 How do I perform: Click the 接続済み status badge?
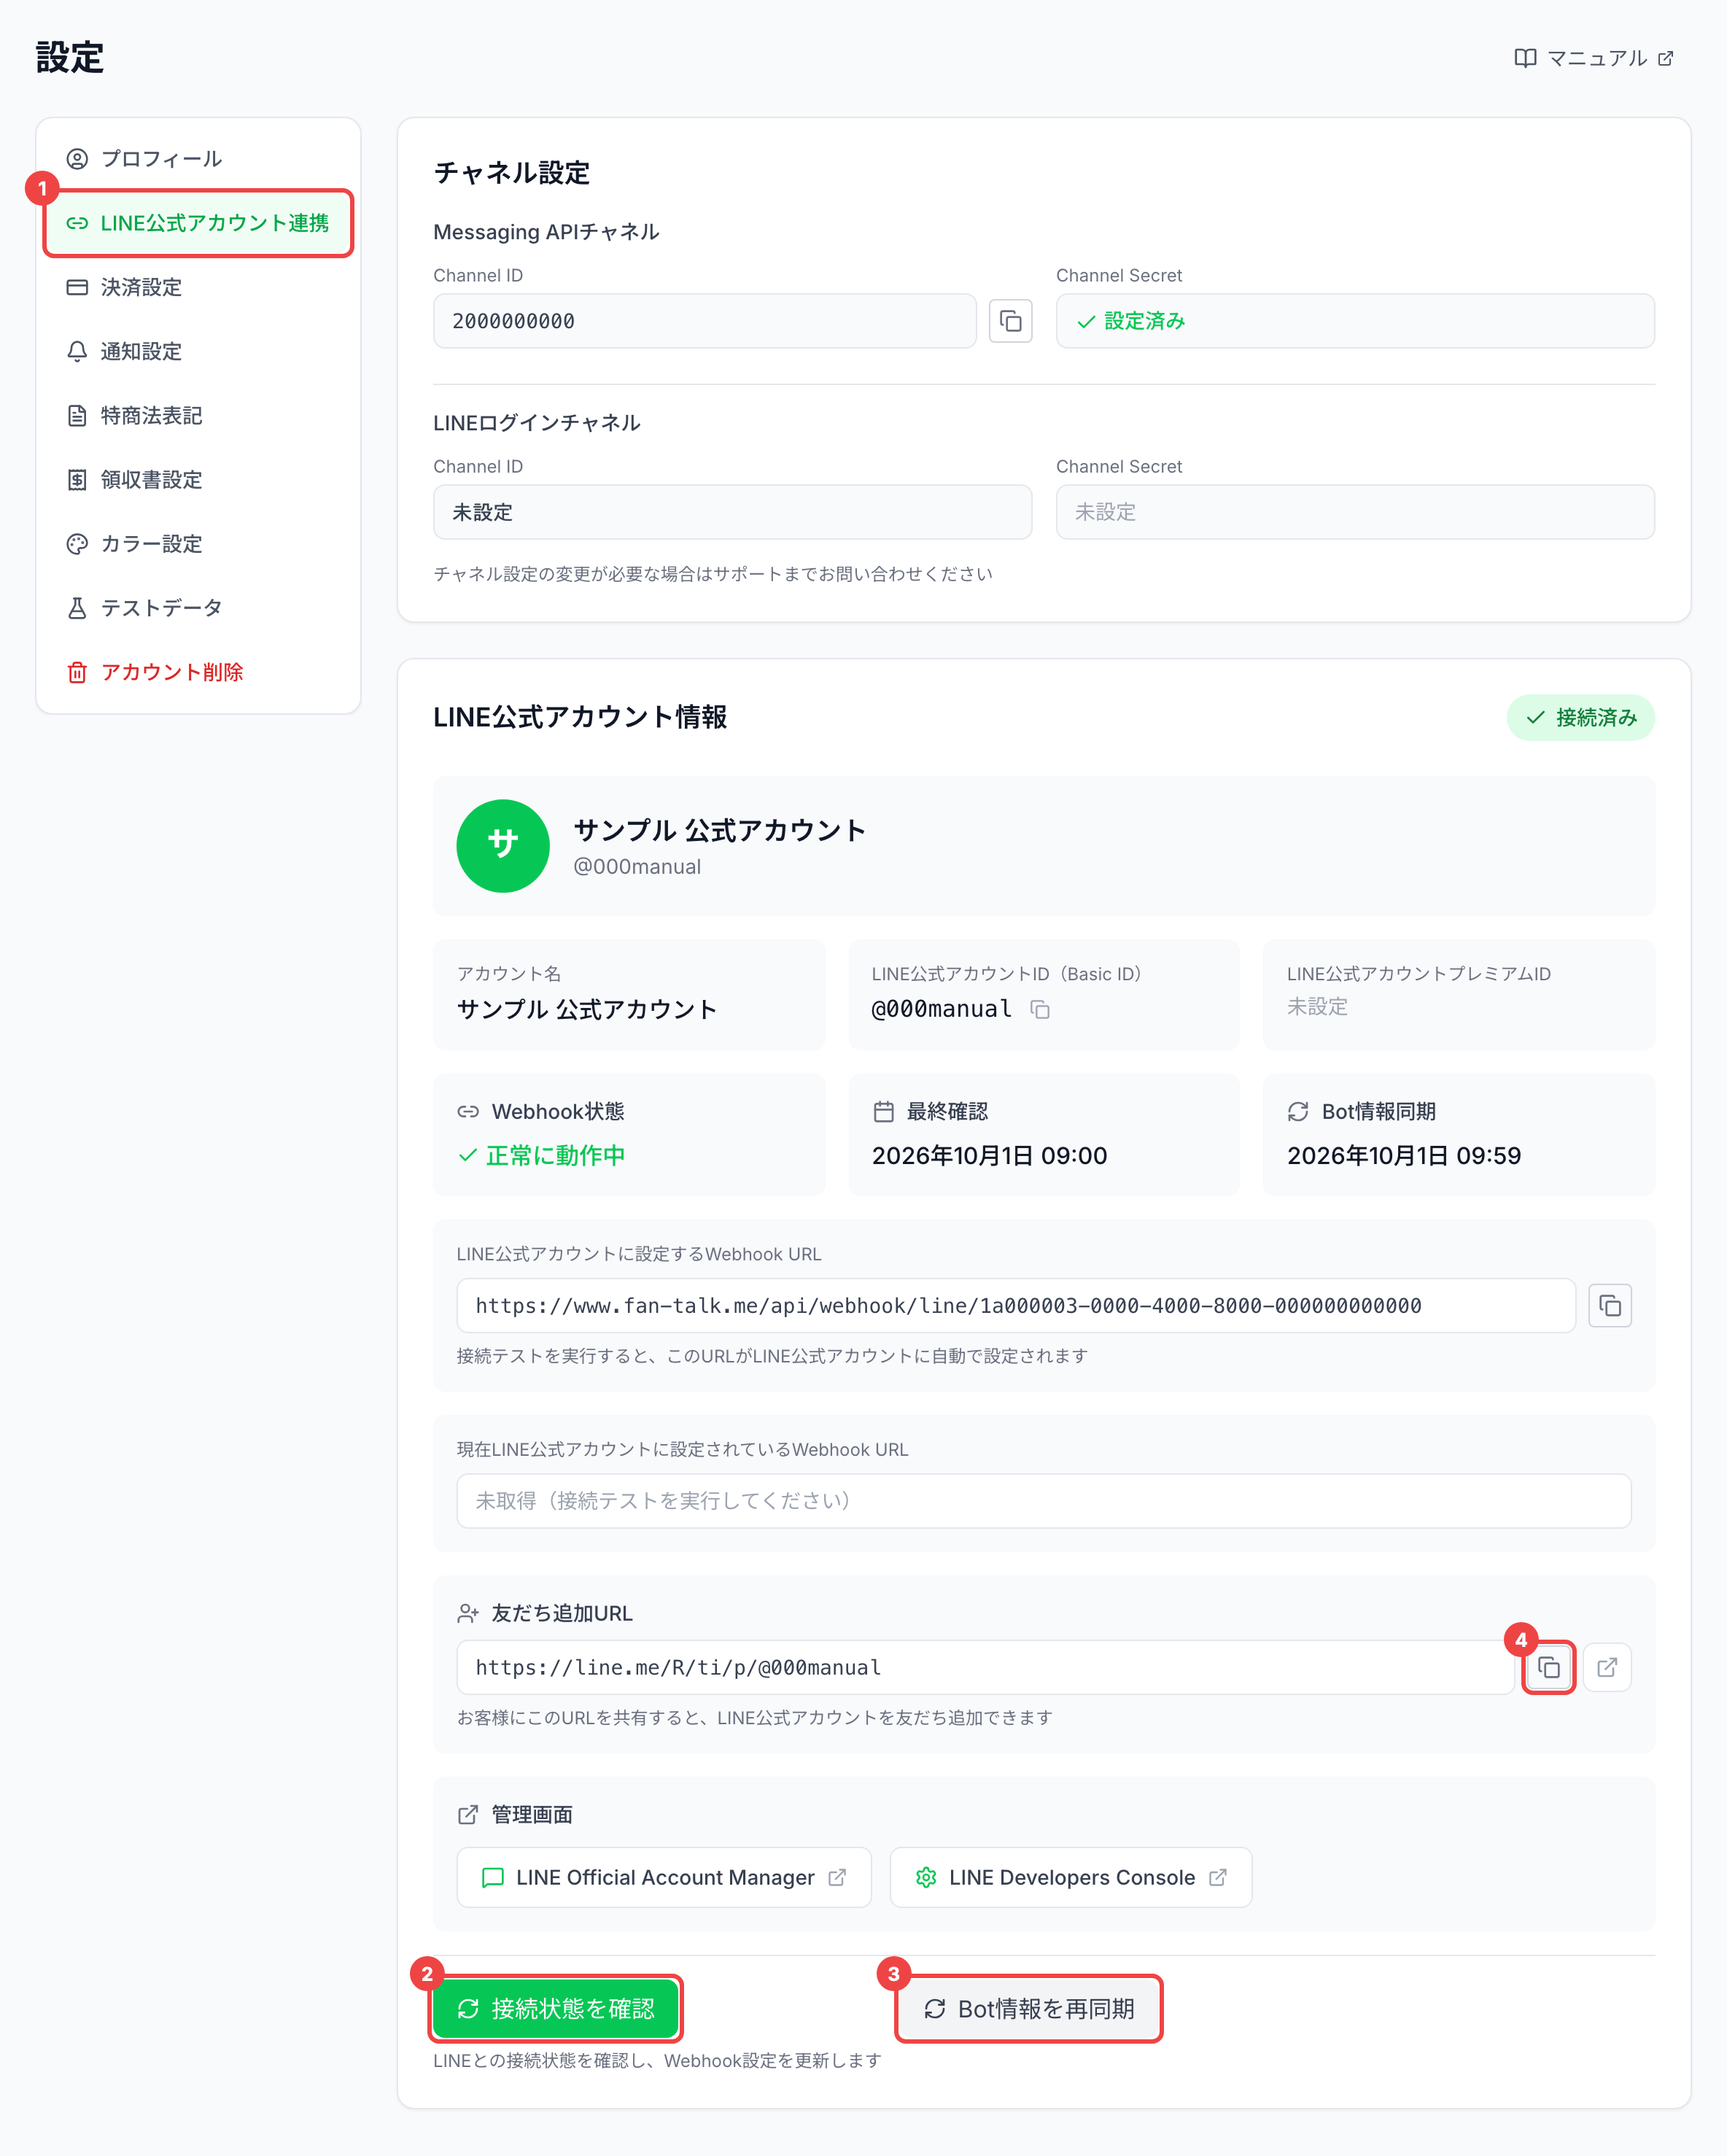coord(1580,717)
